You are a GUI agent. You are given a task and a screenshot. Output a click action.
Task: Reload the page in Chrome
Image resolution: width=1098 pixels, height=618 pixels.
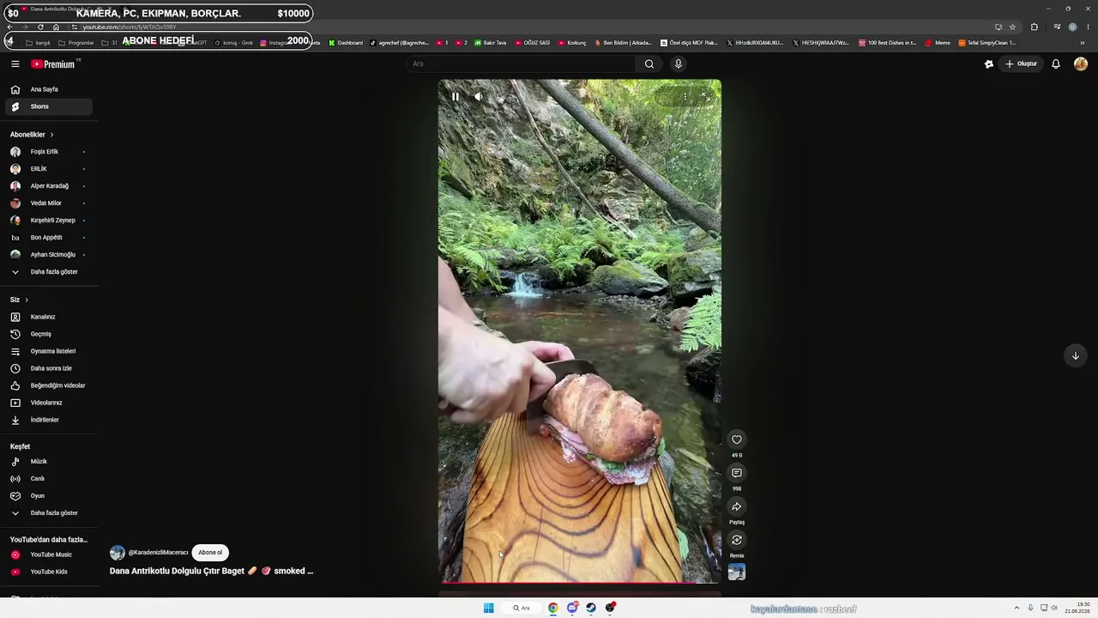point(40,27)
